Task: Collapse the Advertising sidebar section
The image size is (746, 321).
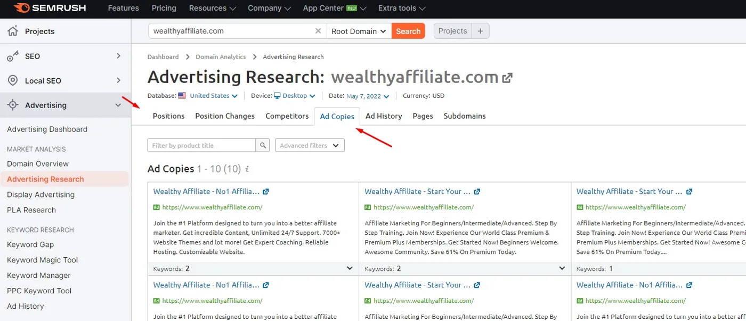Action: tap(118, 105)
